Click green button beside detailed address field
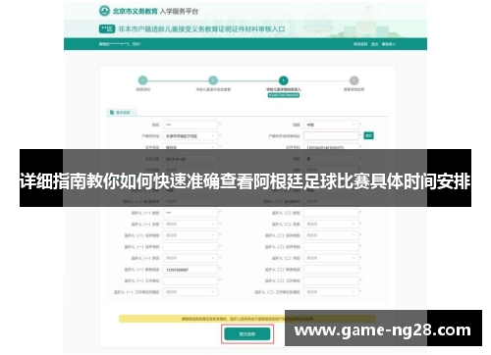The width and height of the screenshot is (491, 355). point(368,135)
